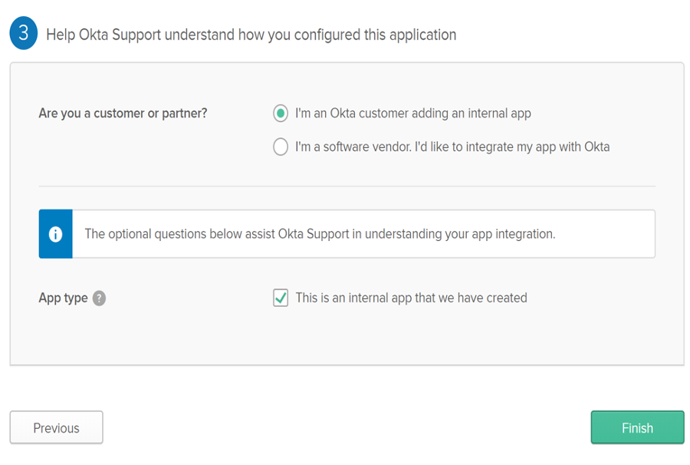Image resolution: width=690 pixels, height=465 pixels.
Task: Click the App type help question icon
Action: (99, 298)
